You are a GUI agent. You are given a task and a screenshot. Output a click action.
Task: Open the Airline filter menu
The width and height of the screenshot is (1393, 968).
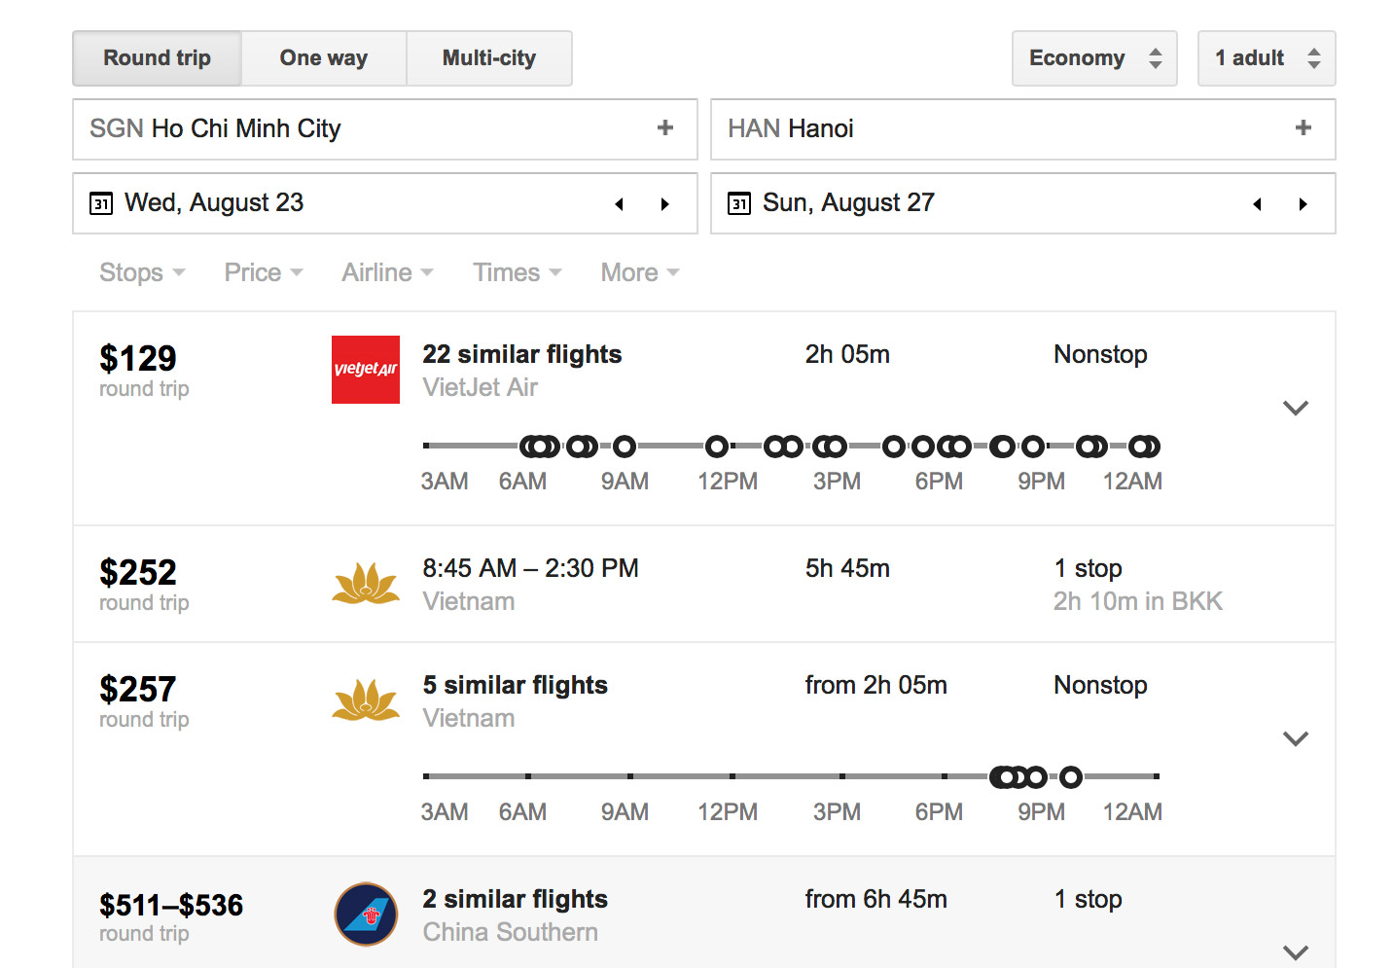point(387,272)
